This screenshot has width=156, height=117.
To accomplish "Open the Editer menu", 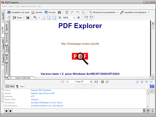I will click(x=11, y=6).
